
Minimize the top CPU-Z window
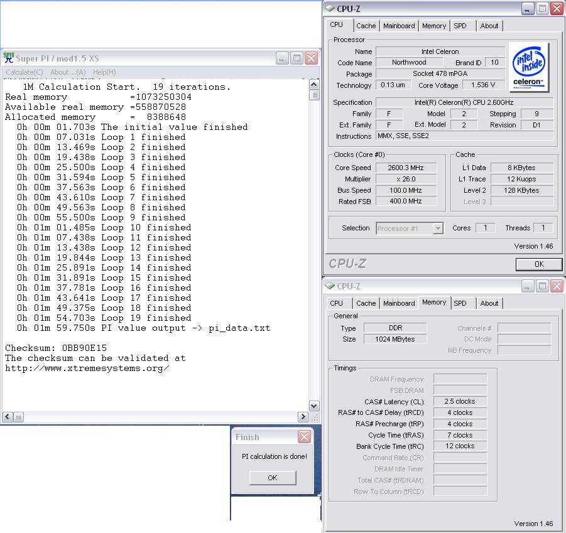528,9
